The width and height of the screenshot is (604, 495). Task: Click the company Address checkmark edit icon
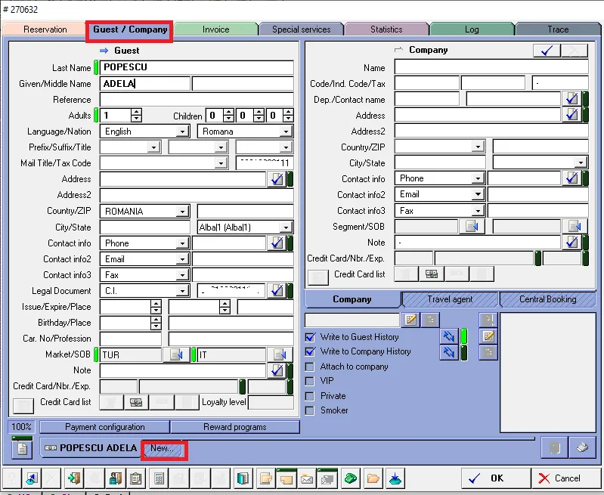pos(571,115)
